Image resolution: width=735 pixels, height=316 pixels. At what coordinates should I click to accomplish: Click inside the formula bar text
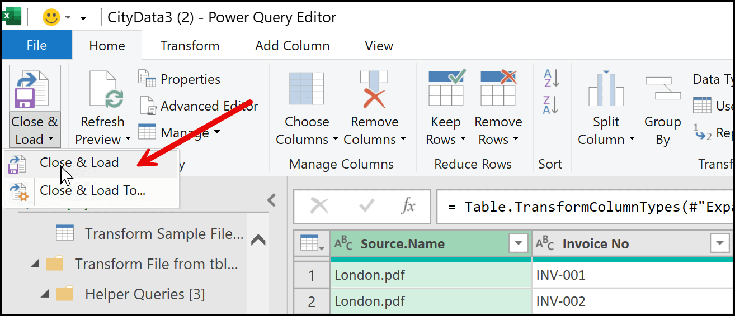click(587, 207)
